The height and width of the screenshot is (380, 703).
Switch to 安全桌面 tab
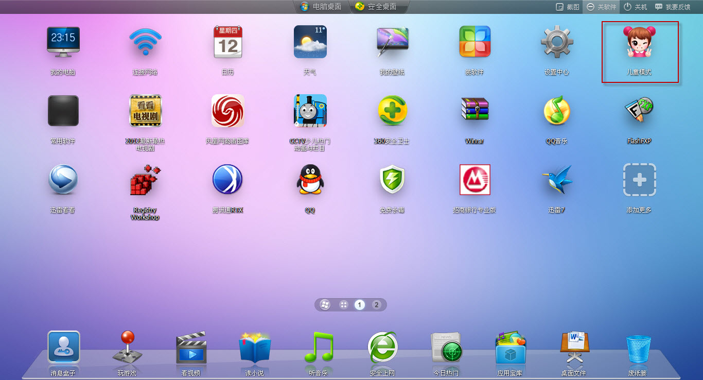tap(376, 7)
